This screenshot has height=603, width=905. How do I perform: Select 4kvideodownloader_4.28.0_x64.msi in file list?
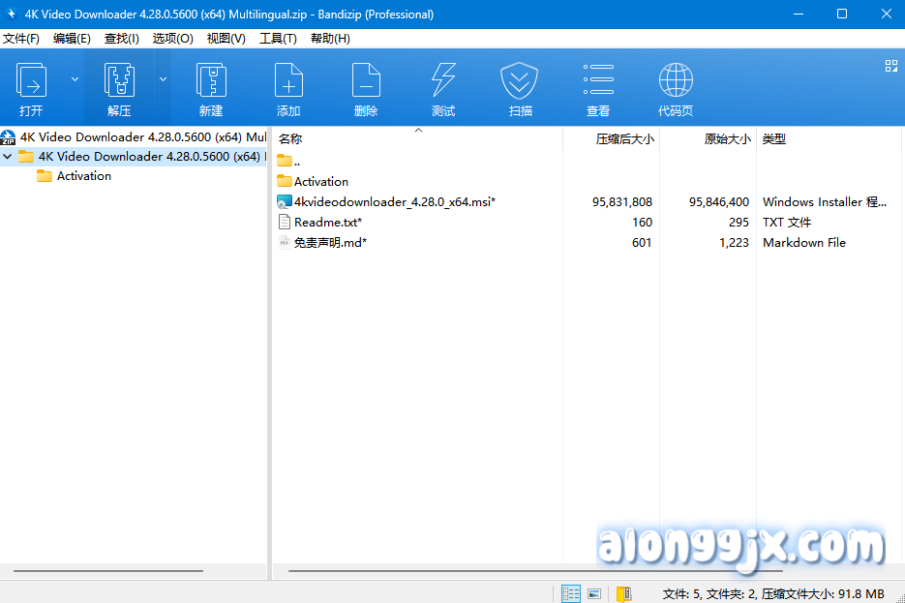(394, 202)
